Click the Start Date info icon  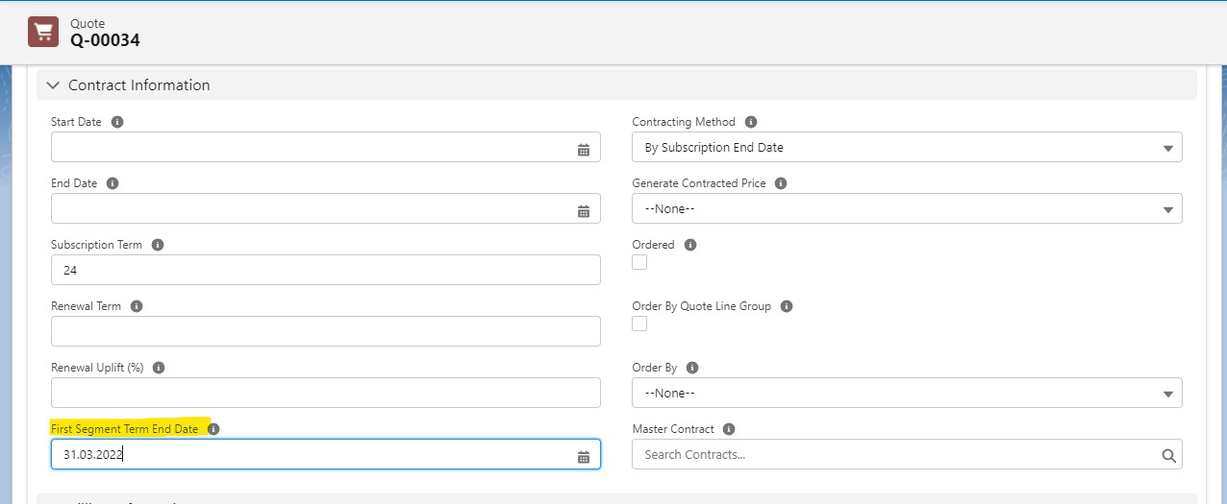pos(117,122)
